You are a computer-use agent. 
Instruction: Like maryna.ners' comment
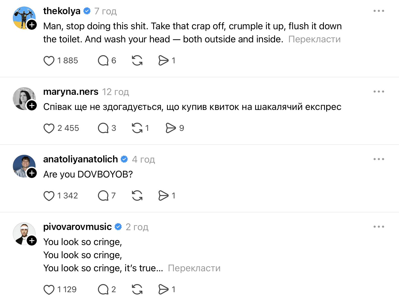pos(49,128)
